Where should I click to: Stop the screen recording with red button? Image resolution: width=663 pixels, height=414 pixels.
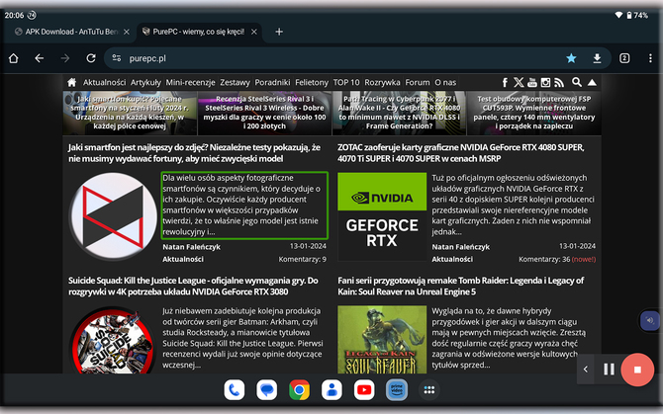coord(637,370)
